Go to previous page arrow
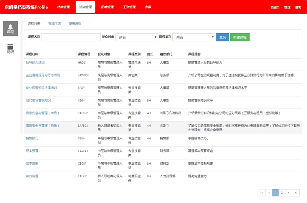 click(269, 193)
